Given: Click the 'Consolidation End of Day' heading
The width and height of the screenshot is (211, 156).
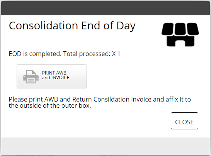Looking at the screenshot, I should tap(72, 26).
